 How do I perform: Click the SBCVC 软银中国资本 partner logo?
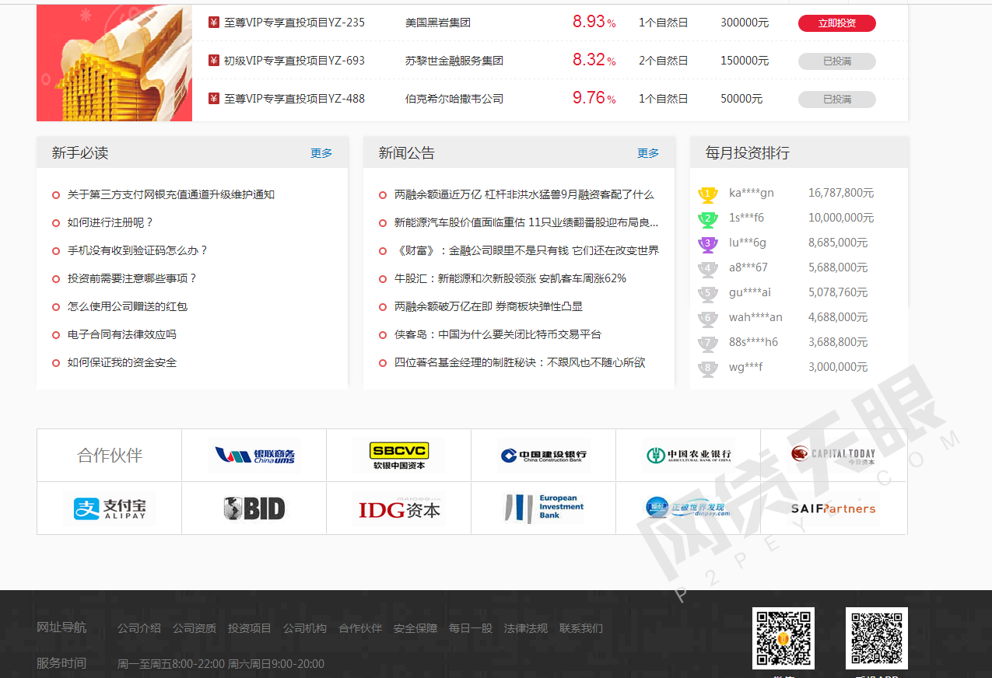tap(399, 456)
